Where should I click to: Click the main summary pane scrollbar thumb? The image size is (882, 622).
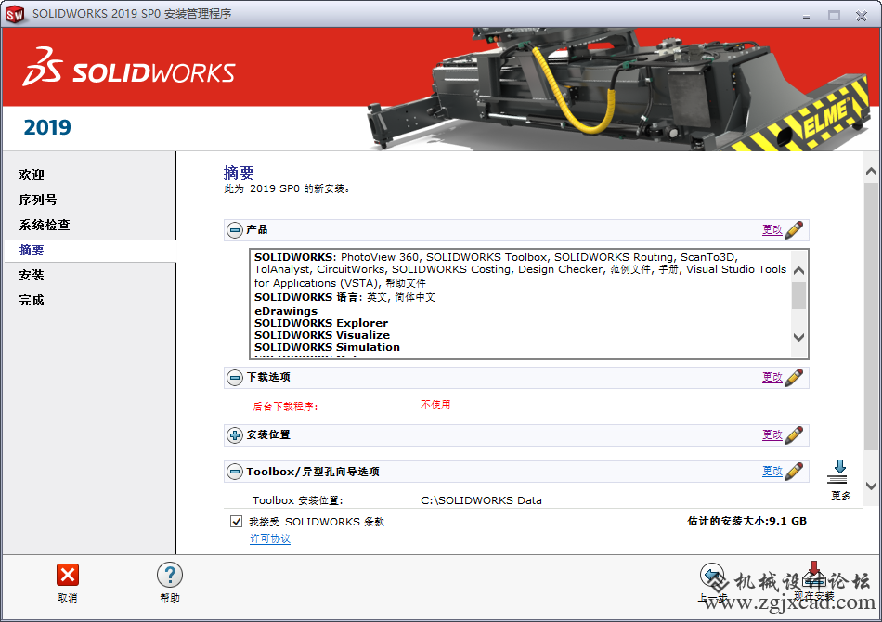[x=871, y=317]
